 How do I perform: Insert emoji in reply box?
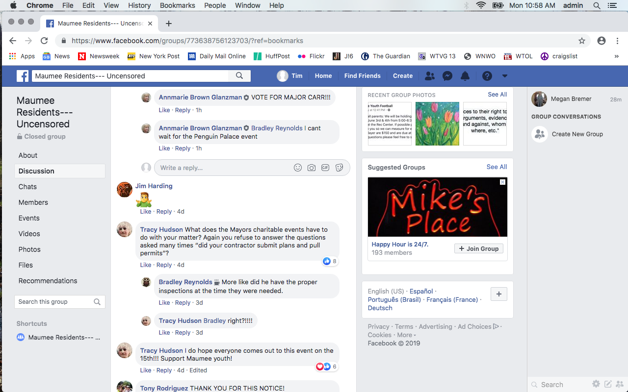pos(298,168)
